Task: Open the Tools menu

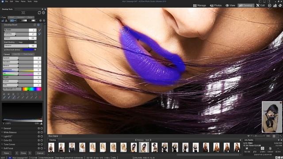Action: (x=30, y=1)
